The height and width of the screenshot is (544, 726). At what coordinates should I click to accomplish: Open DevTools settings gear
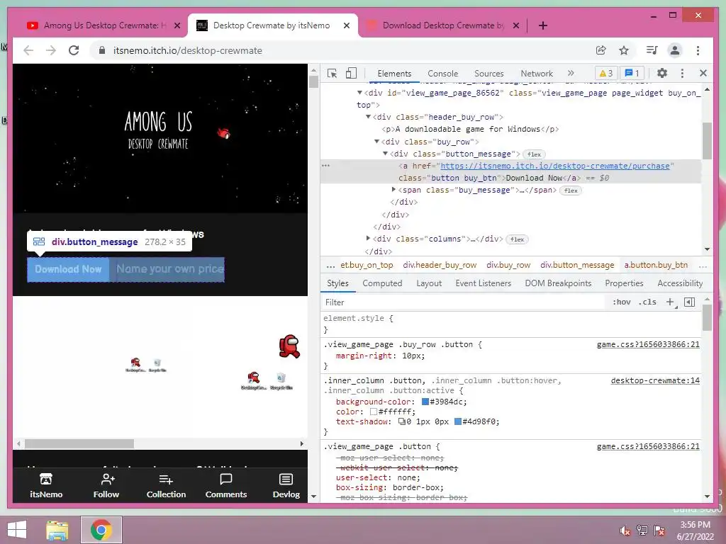click(662, 73)
